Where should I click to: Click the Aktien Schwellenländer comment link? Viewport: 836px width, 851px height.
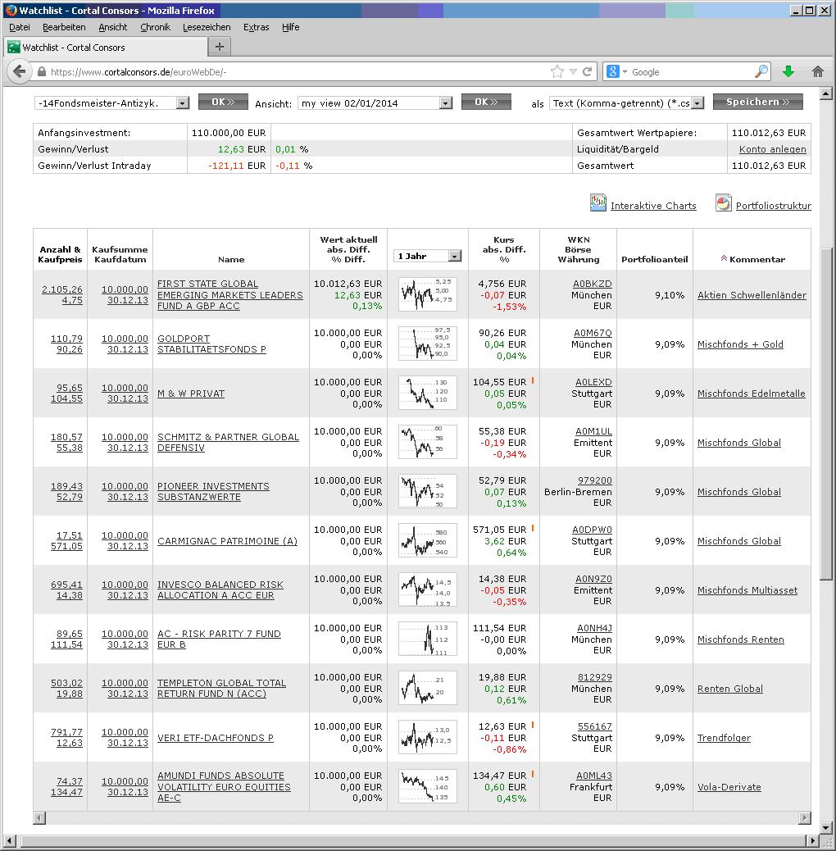(x=752, y=294)
